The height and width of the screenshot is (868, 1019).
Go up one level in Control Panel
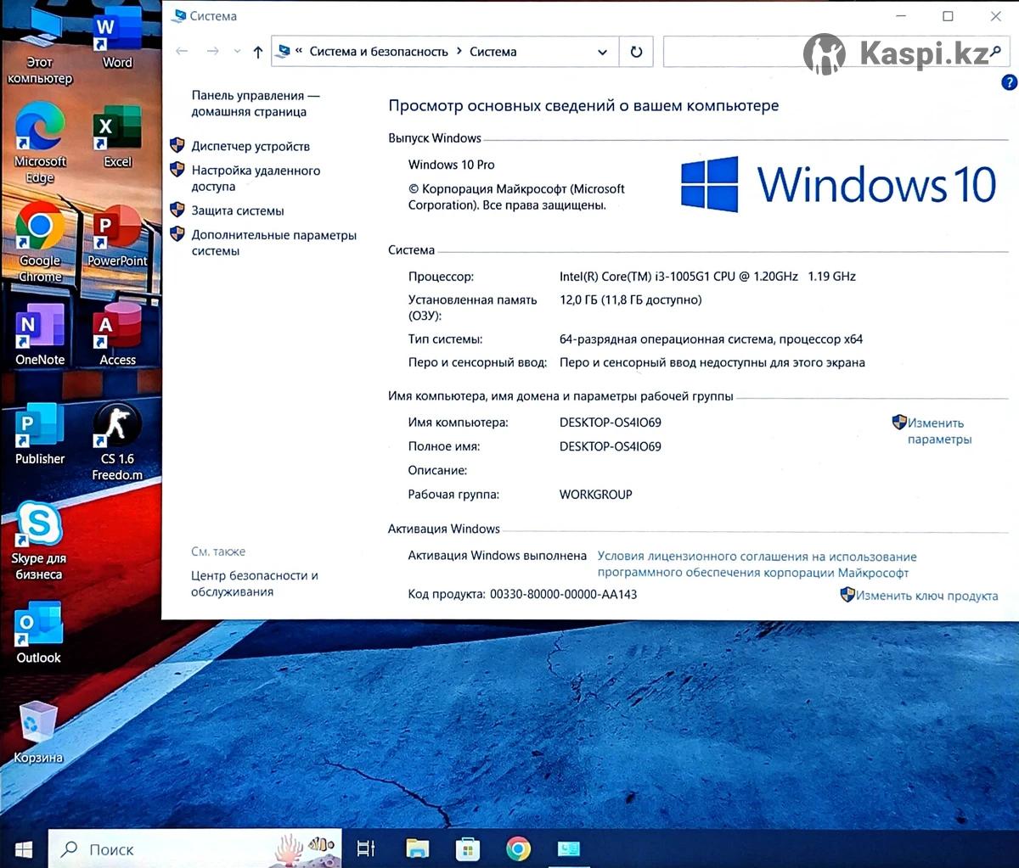click(258, 52)
